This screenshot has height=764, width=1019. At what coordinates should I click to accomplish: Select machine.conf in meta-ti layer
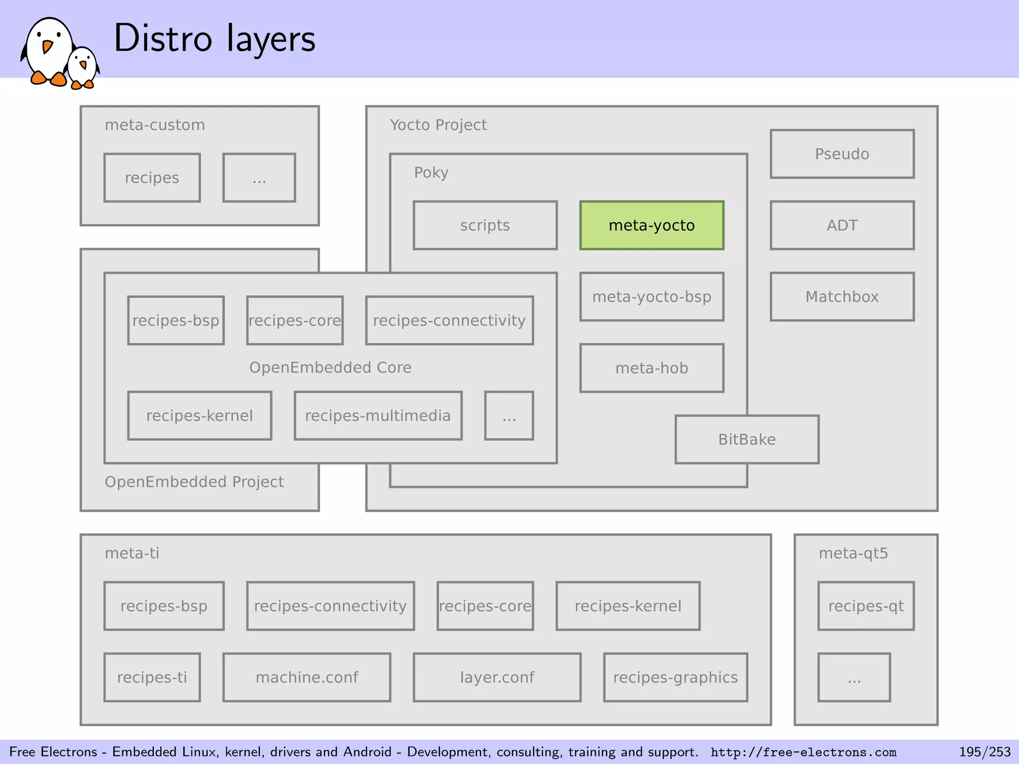point(307,677)
